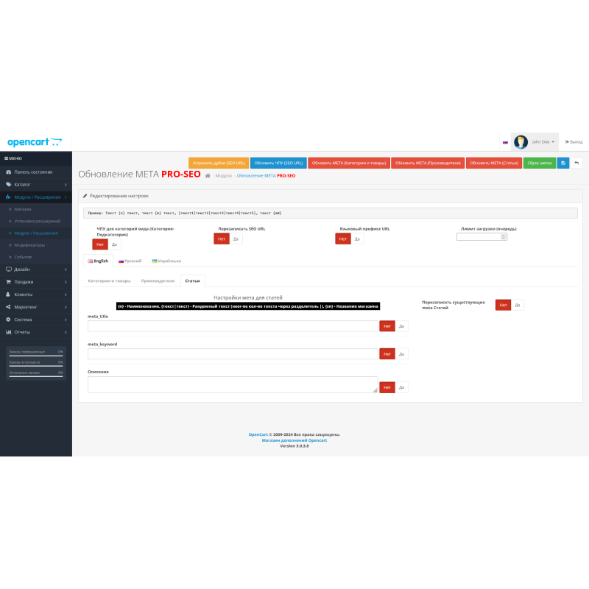Open the John Doe user dropdown

click(x=543, y=141)
